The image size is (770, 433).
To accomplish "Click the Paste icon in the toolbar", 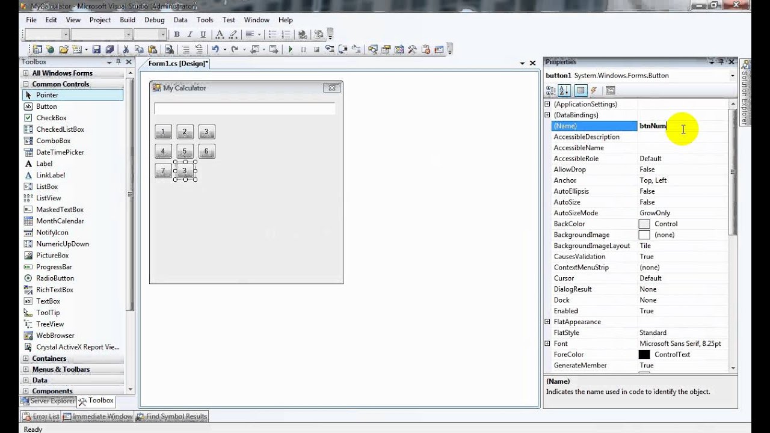I will coord(151,49).
